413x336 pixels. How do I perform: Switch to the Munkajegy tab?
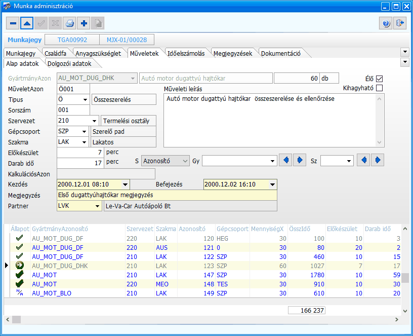point(21,54)
